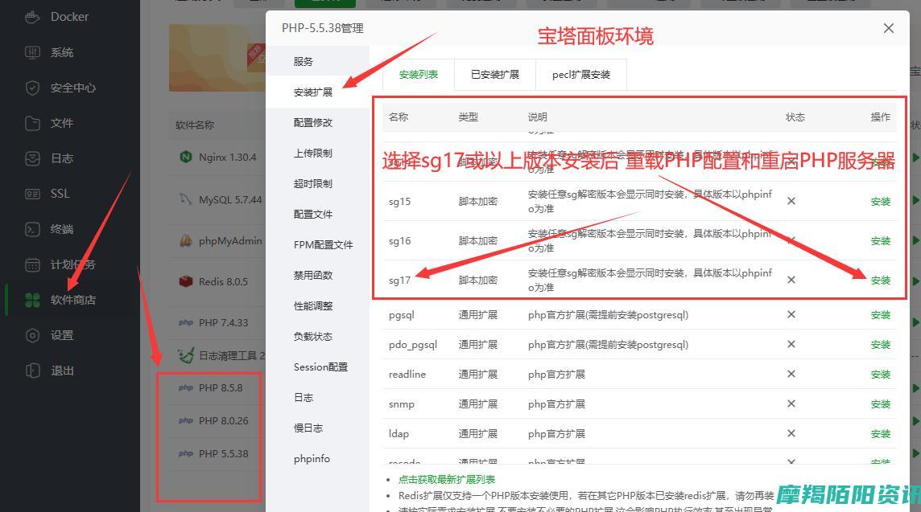Viewport: 921px width, 512px height.
Task: Open 设置 via its gear icon
Action: click(32, 335)
